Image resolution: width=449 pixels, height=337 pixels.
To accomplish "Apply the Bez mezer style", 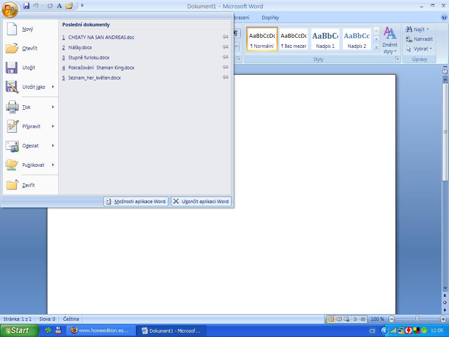I will [293, 39].
